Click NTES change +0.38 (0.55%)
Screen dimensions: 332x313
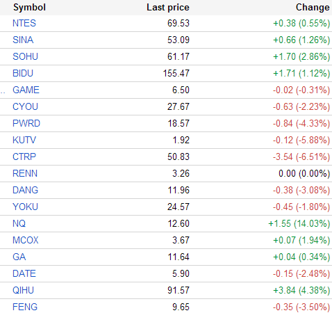click(x=301, y=23)
